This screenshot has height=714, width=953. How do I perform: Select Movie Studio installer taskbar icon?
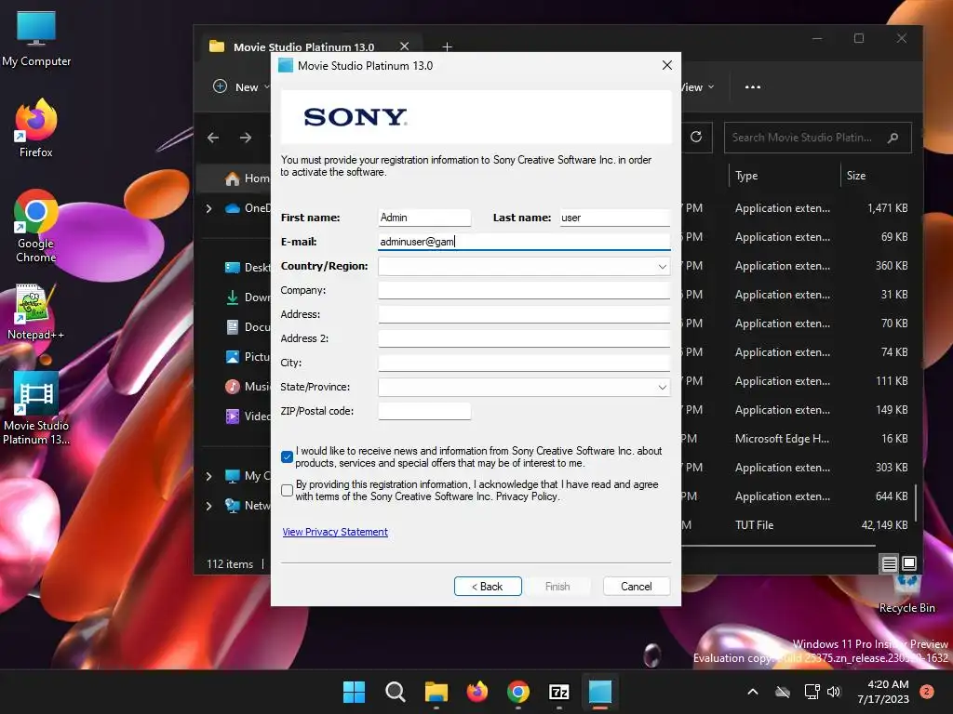coord(600,692)
